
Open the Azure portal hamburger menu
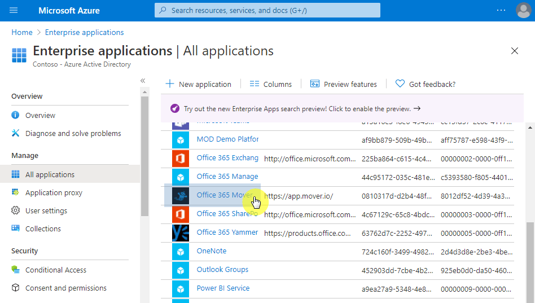click(x=14, y=10)
